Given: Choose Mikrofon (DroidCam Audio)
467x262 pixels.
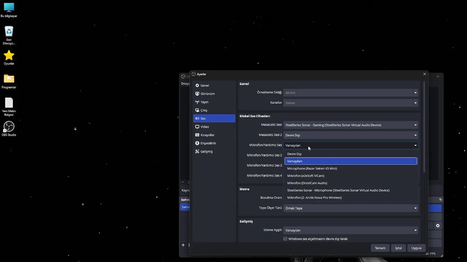Looking at the screenshot, I should pos(351,183).
